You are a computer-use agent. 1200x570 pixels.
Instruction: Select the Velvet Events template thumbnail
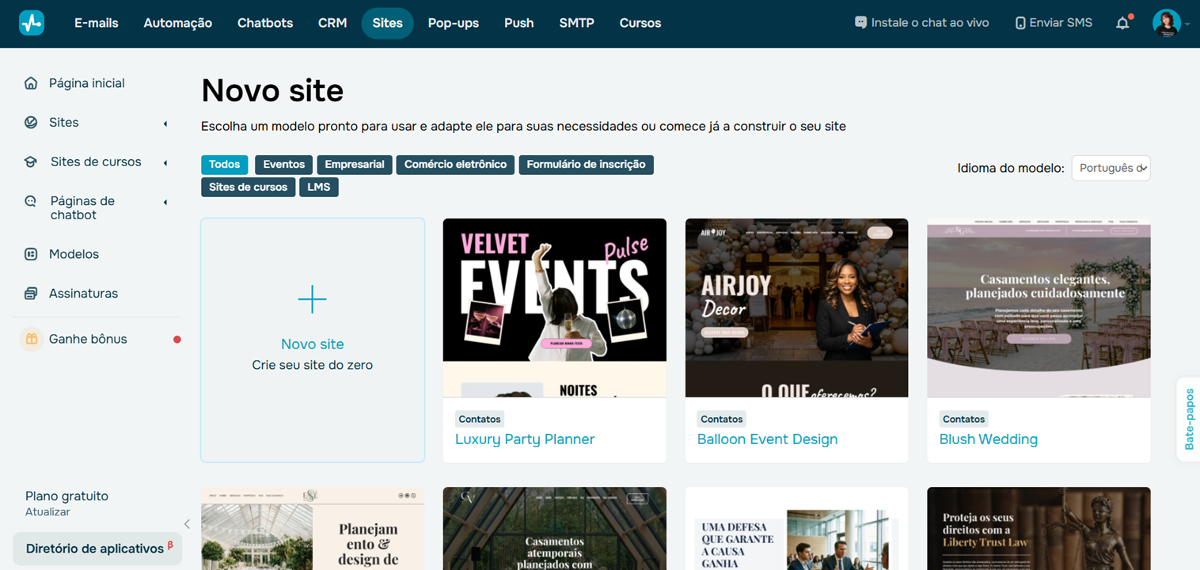point(555,308)
